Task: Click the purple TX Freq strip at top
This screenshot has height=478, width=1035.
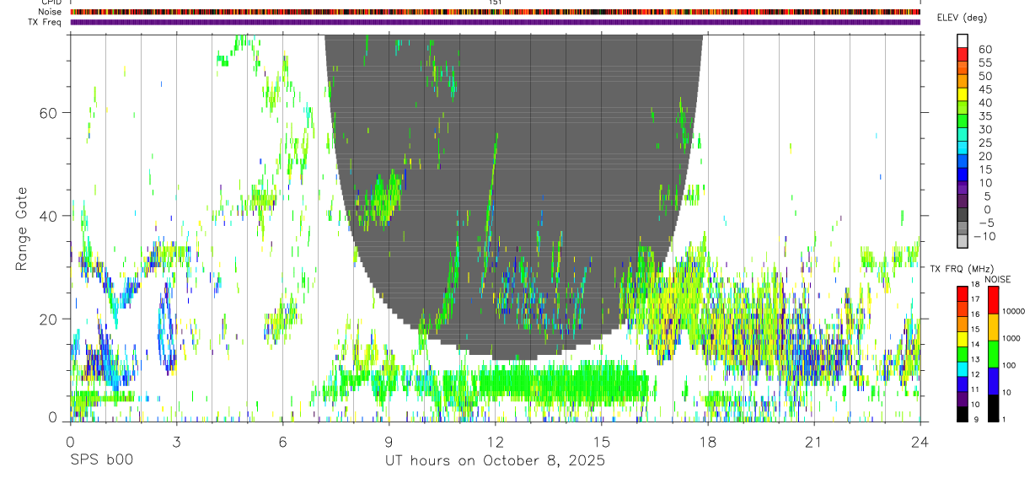Action: (495, 22)
